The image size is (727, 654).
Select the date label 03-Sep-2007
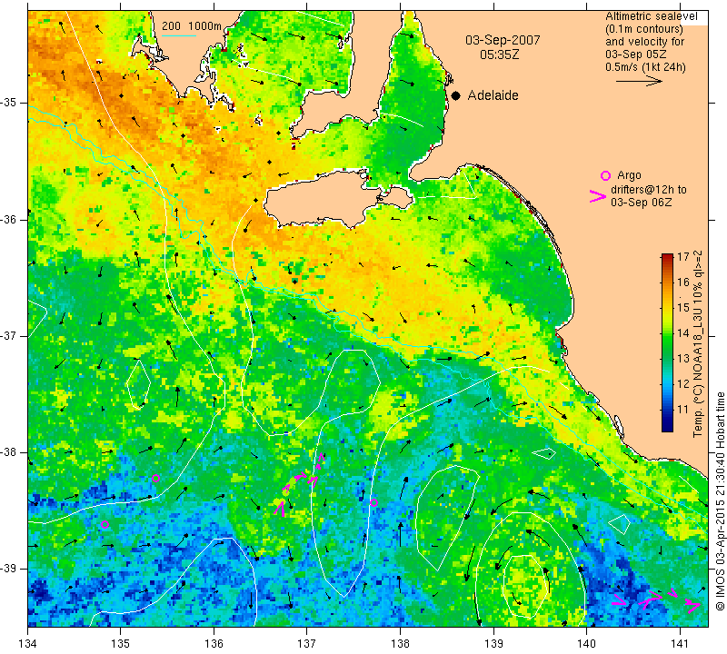point(503,40)
